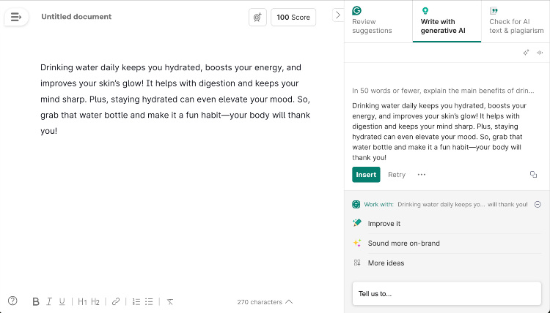Screen dimensions: 550x313
Task: Click the Work with Grammarly icon
Action: click(356, 205)
